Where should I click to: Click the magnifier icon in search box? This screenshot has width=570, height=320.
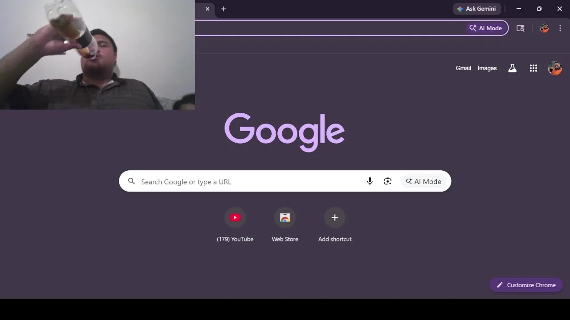point(131,181)
